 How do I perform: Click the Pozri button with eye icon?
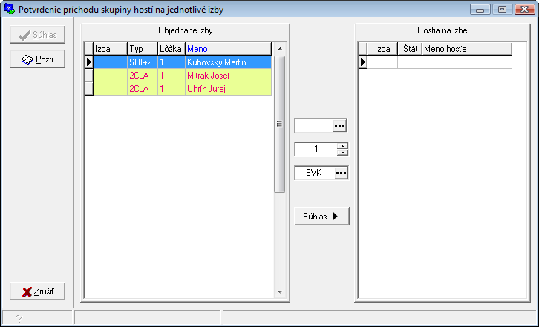coord(38,59)
